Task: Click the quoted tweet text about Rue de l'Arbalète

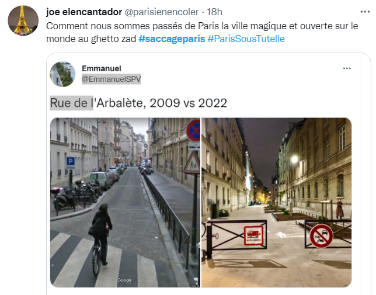Action: [138, 103]
